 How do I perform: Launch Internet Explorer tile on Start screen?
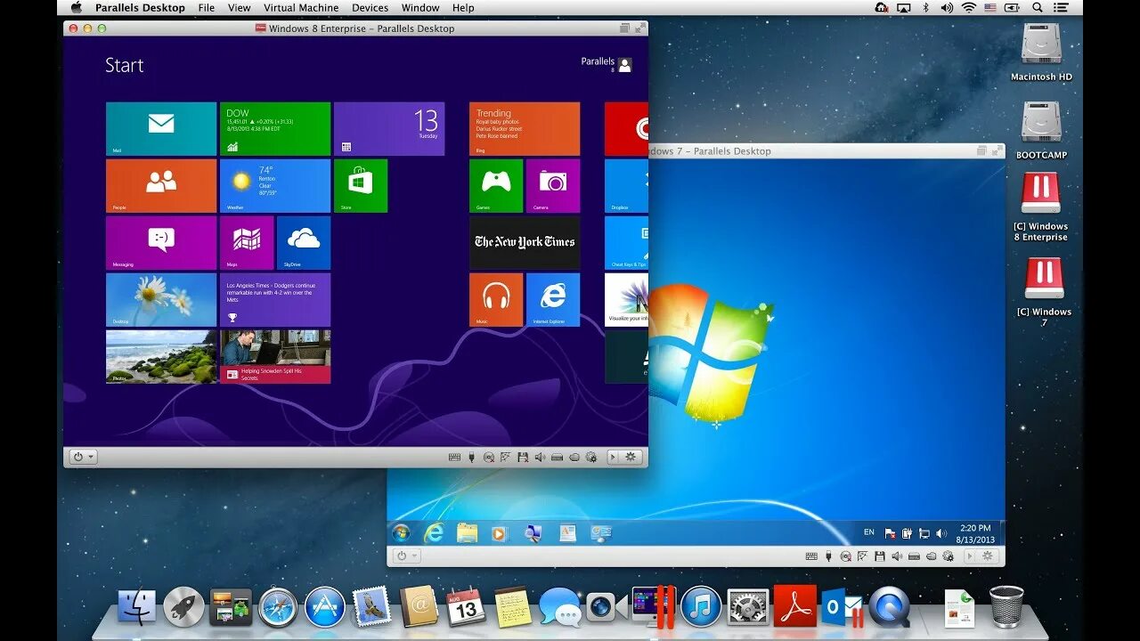[553, 300]
